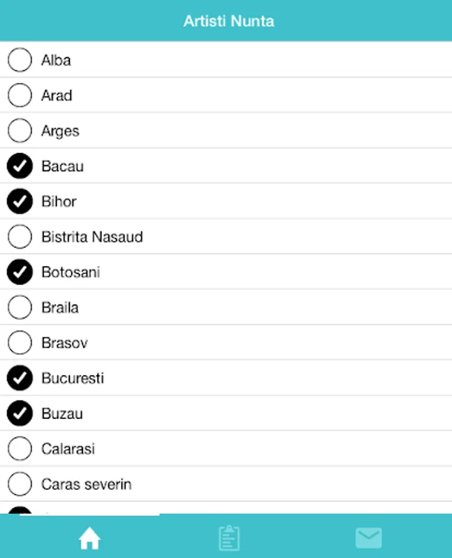Tap the Bucuresti label text

73,378
